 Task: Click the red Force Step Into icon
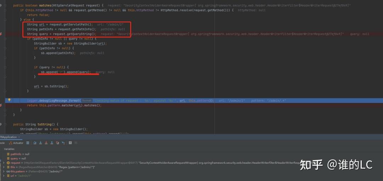[46, 143]
